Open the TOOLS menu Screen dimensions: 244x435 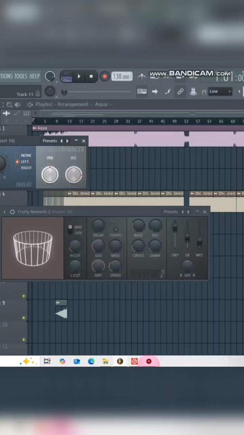[21, 76]
